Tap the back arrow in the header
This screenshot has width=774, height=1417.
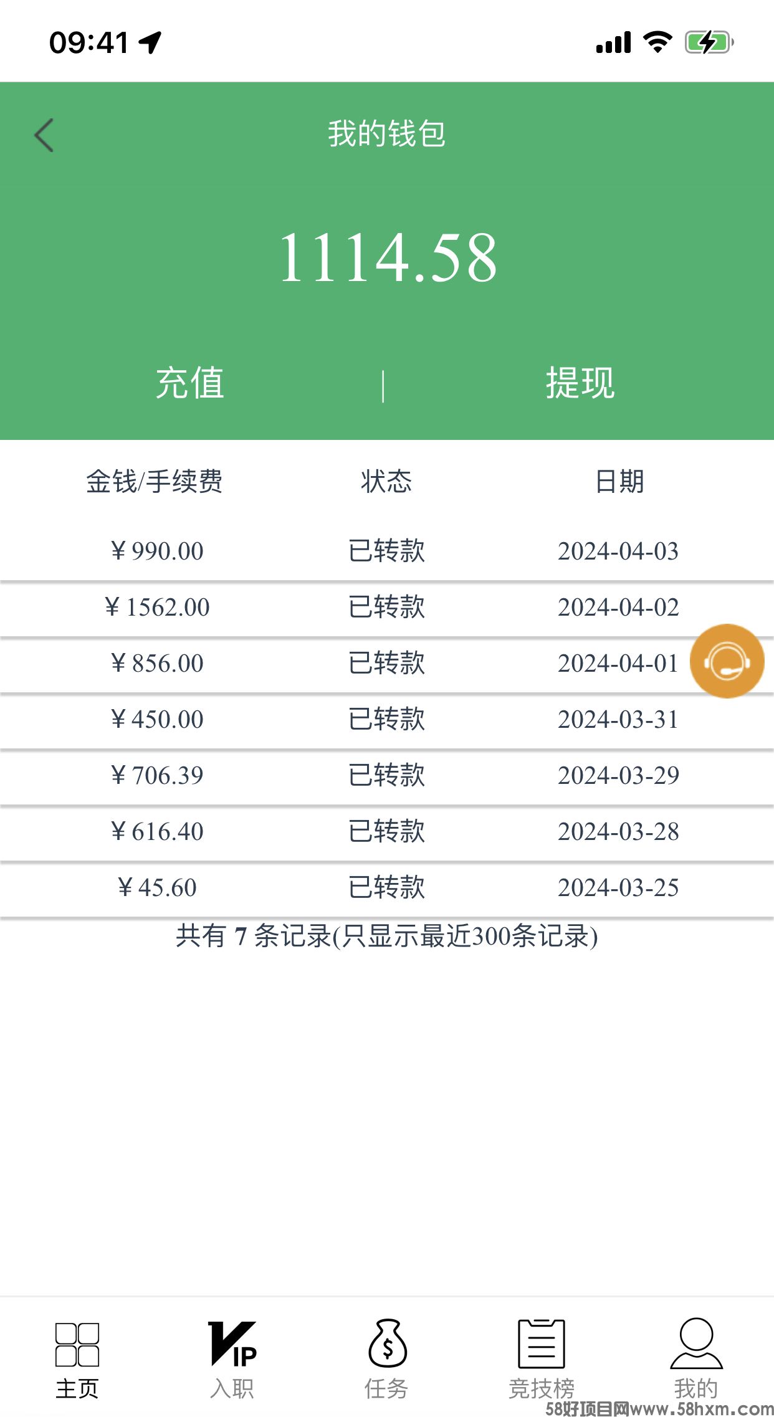click(44, 135)
